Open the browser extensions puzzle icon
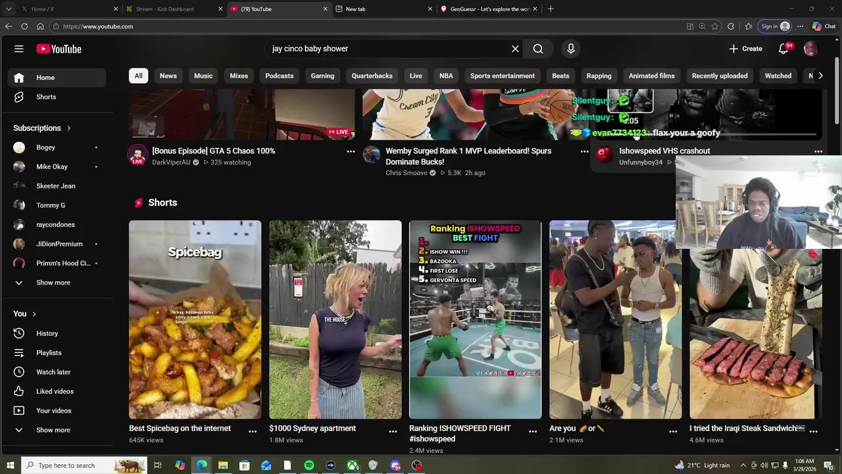 point(731,26)
